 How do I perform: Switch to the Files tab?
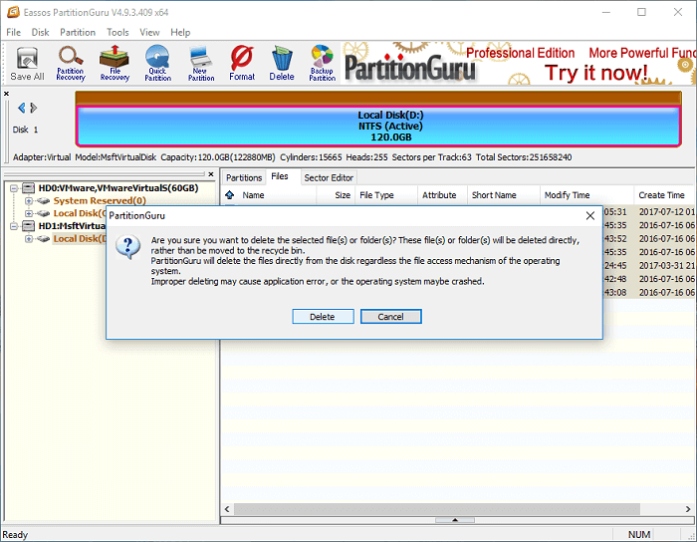point(280,176)
